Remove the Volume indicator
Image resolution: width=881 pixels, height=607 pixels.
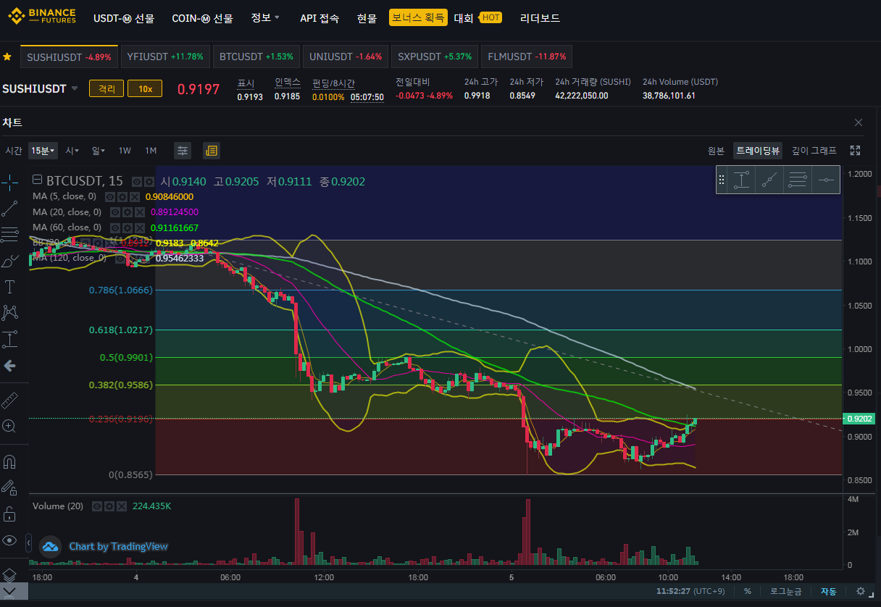120,506
